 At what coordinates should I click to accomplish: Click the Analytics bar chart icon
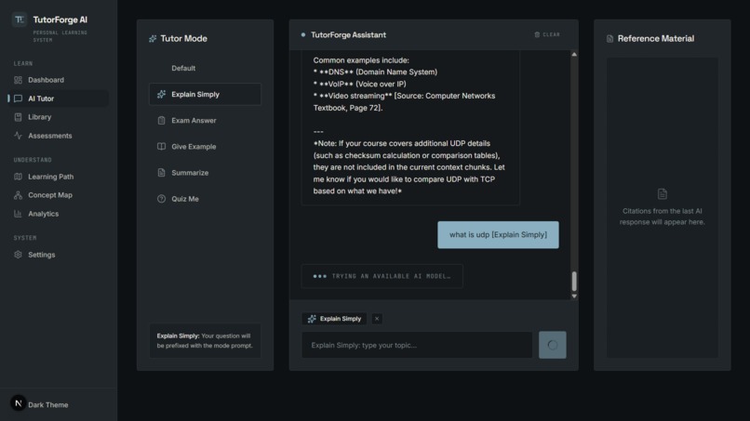[x=18, y=214]
